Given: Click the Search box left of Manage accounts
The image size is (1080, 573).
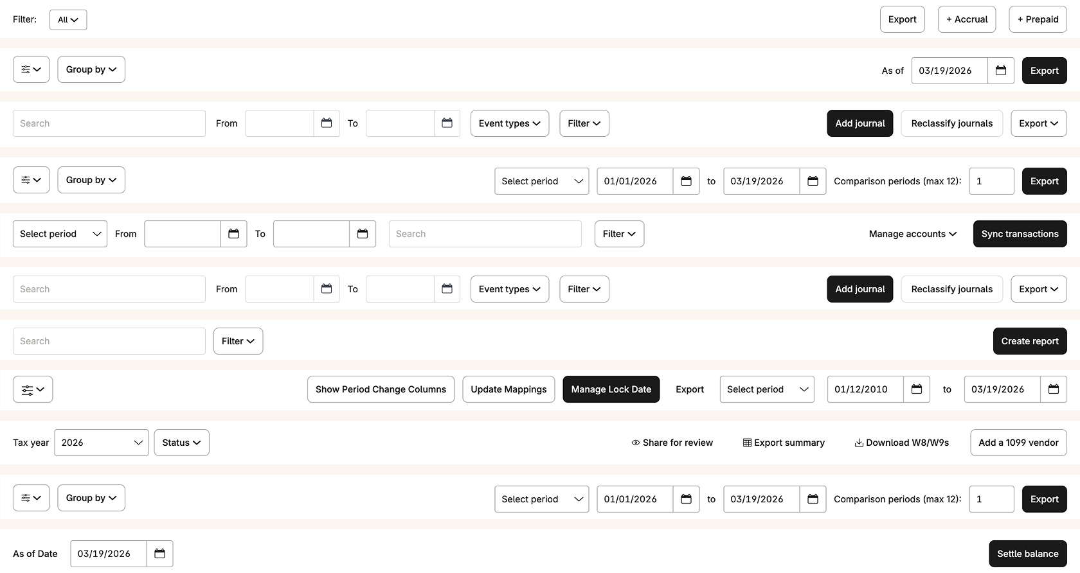Looking at the screenshot, I should [485, 234].
